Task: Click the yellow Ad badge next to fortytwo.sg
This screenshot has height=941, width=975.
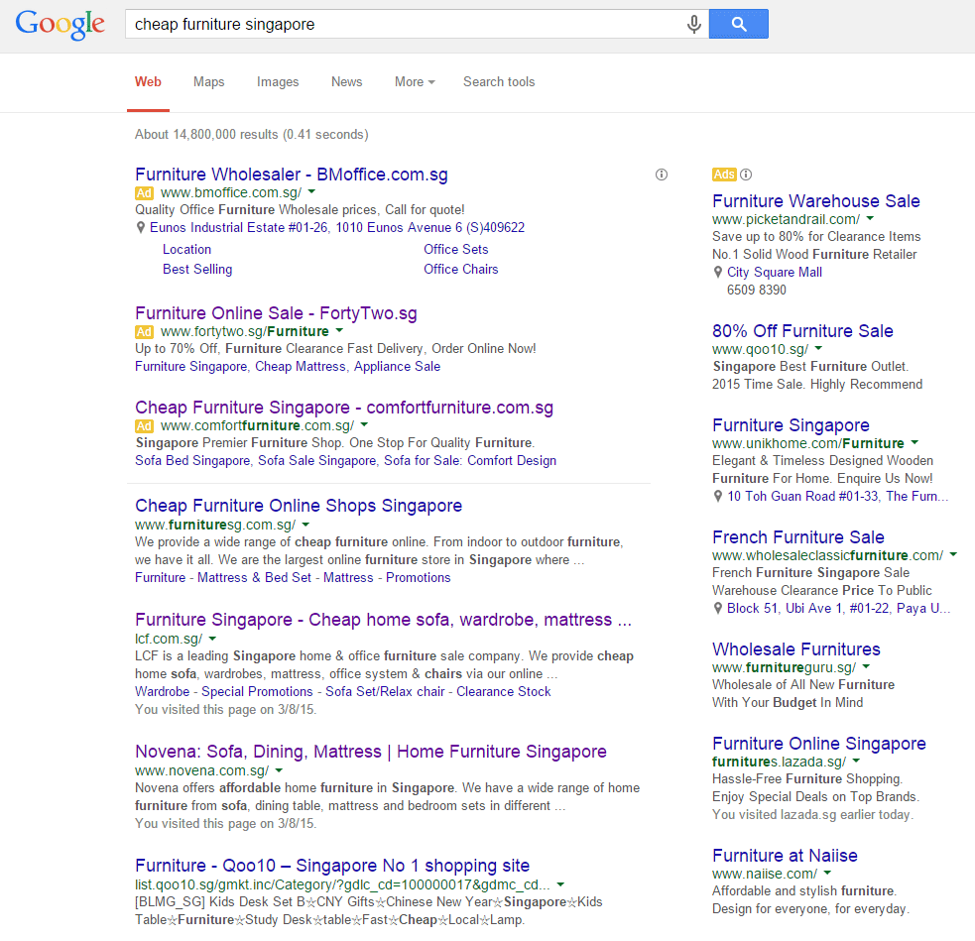Action: 144,331
